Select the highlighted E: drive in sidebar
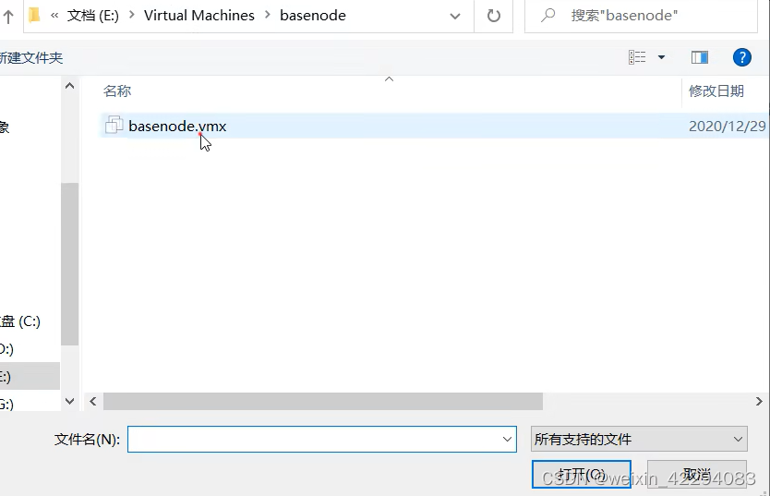The height and width of the screenshot is (496, 770). [x=30, y=377]
